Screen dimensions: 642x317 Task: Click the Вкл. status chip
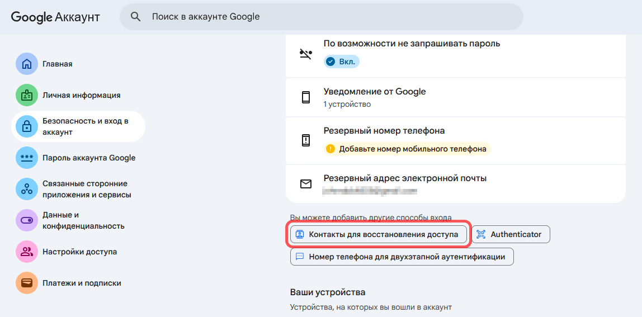click(x=342, y=61)
